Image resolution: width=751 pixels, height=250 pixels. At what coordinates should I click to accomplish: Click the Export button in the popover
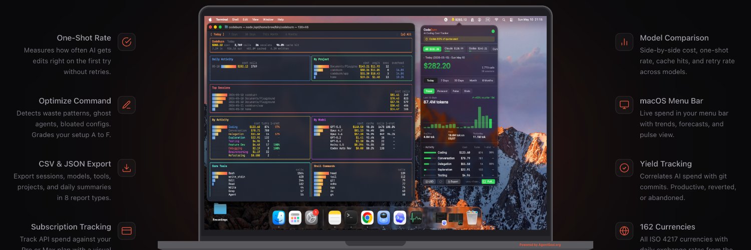[x=453, y=181]
